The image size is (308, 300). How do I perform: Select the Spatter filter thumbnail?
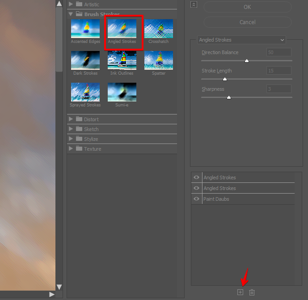[x=159, y=60]
